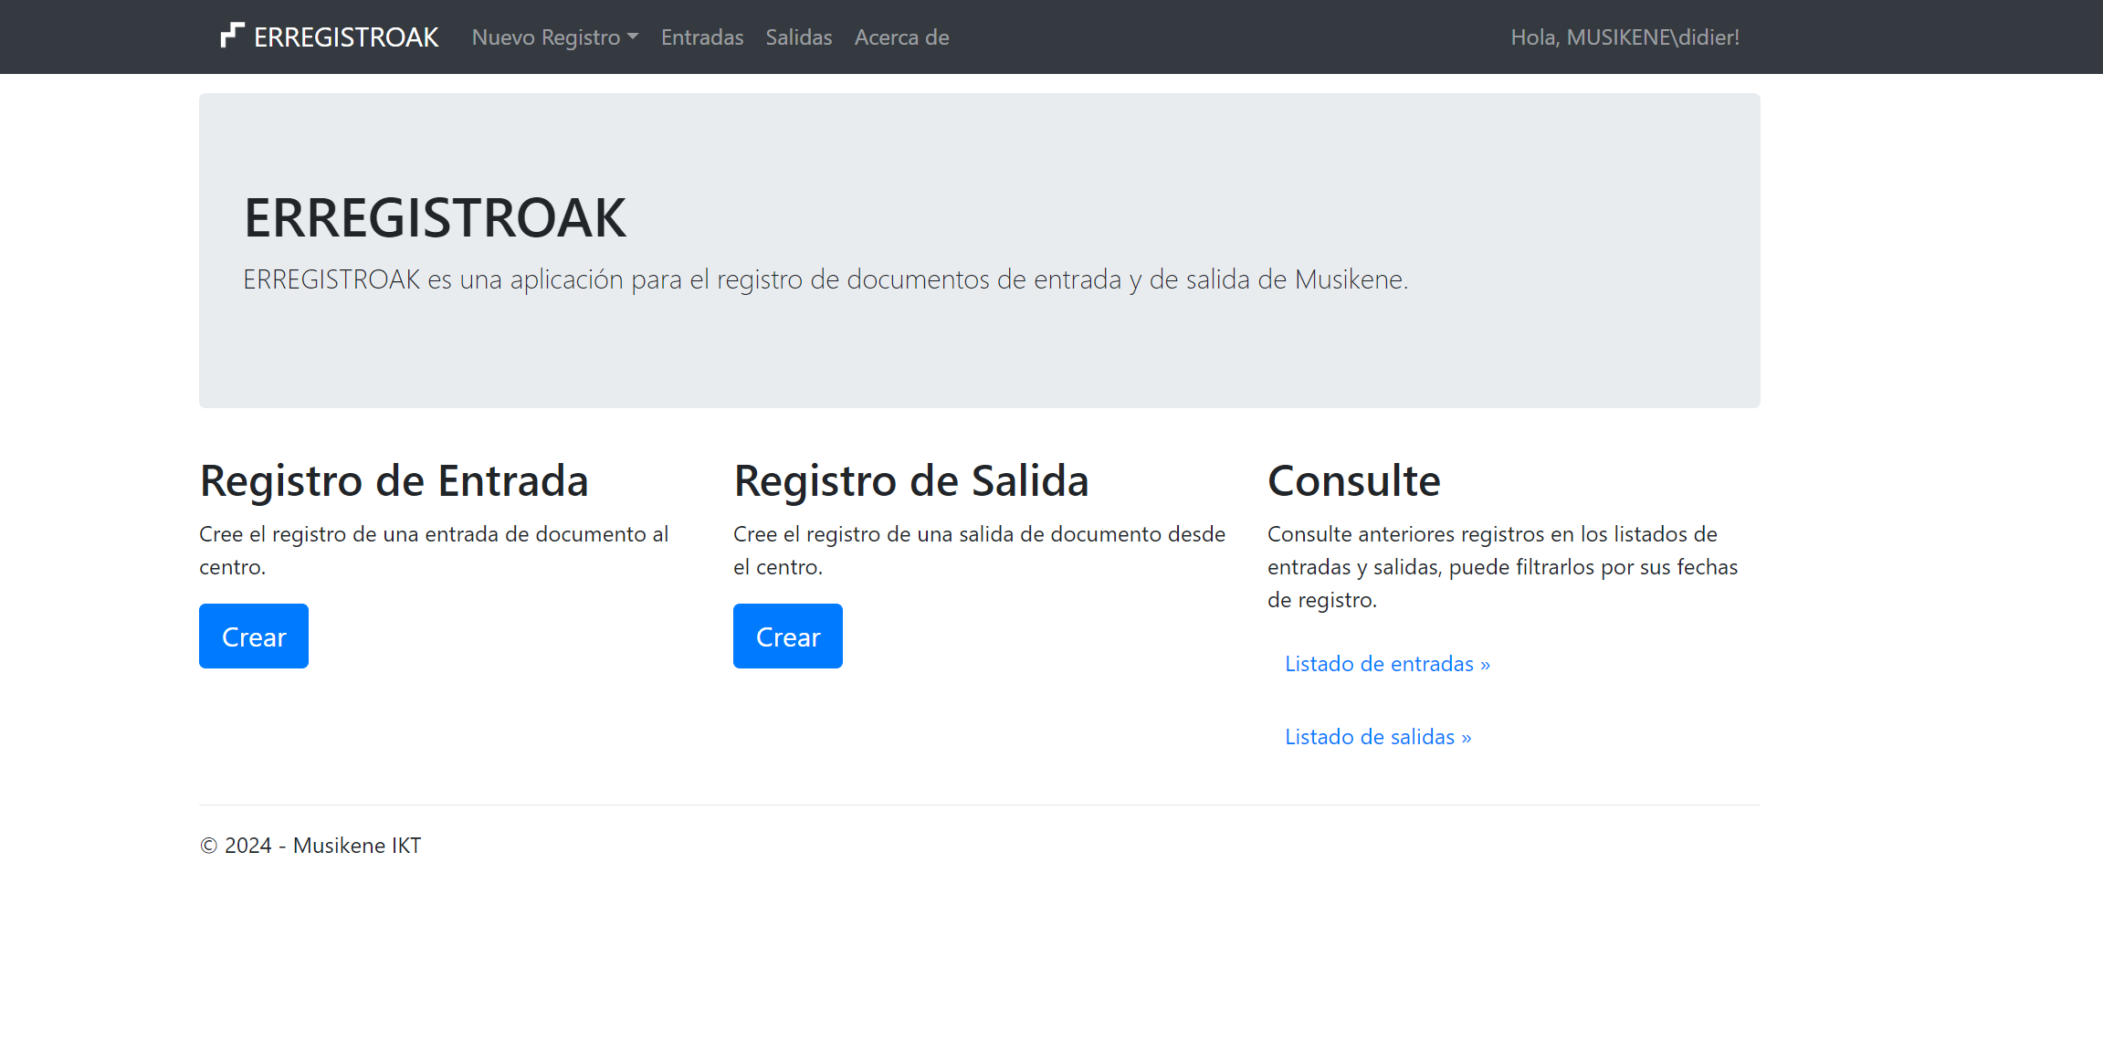Follow the Listado de salidas link
Screen dimensions: 2103x1052
point(1378,737)
